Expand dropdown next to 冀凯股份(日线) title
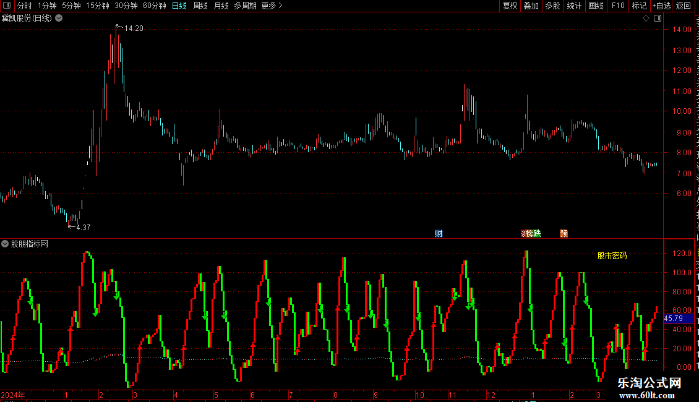Viewport: 699px width, 402px height. tap(59, 19)
